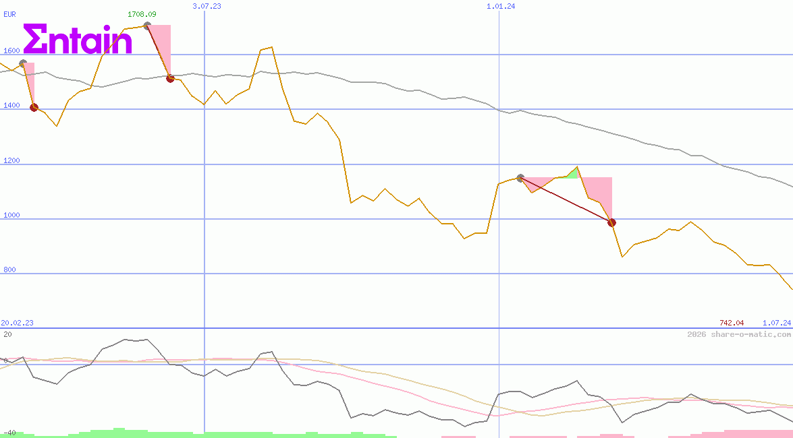Click the -40 oscillator axis label
793x438 pixels.
(x=9, y=433)
